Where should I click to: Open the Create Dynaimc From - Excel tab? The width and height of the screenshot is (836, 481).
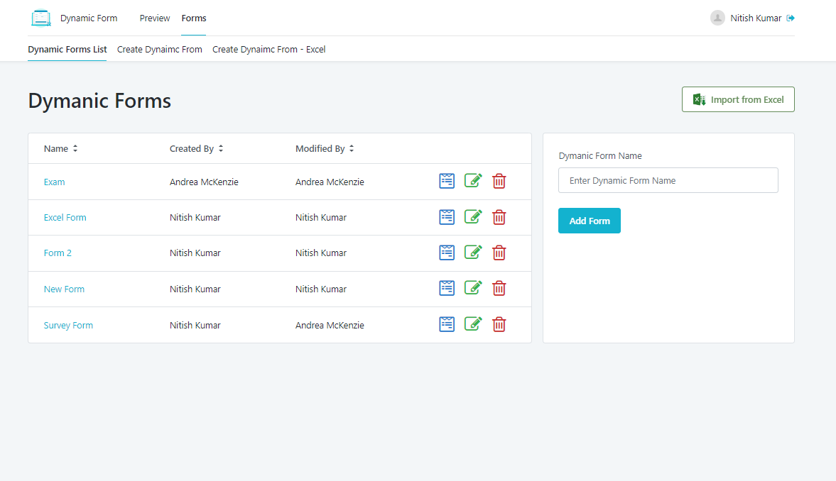[x=268, y=49]
